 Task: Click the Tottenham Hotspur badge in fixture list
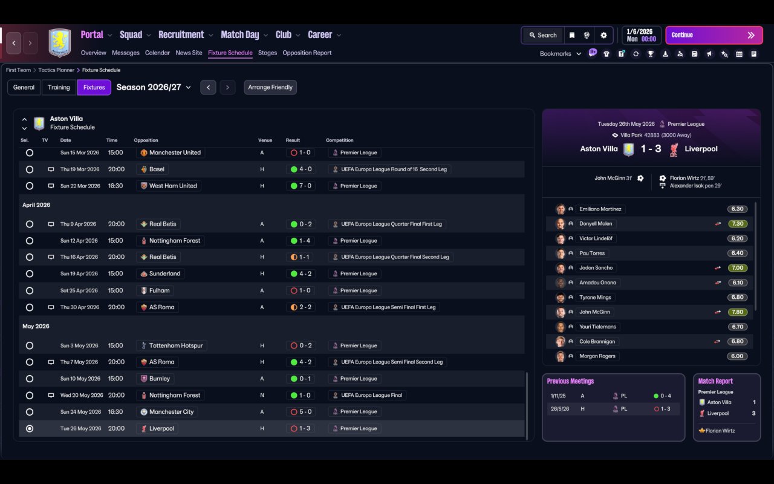[143, 345]
